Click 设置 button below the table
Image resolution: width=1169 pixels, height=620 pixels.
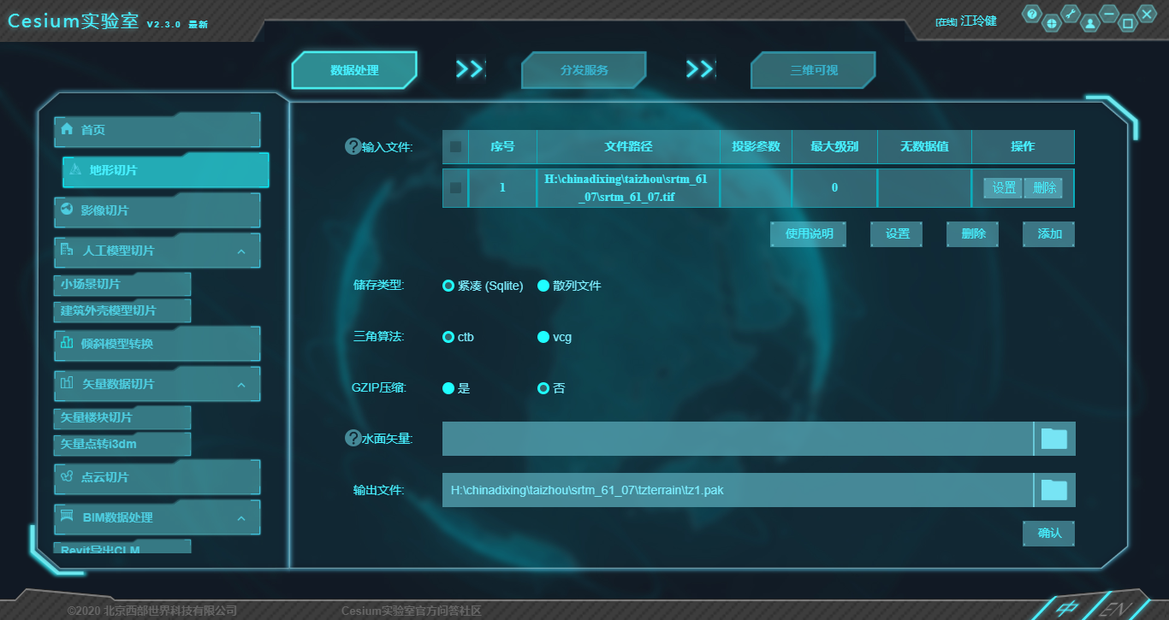pos(897,234)
